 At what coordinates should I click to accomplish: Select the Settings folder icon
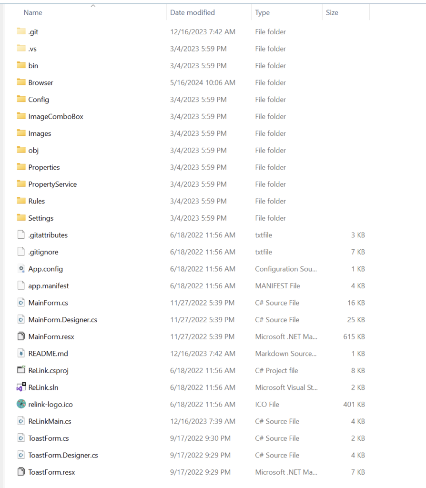tap(21, 218)
